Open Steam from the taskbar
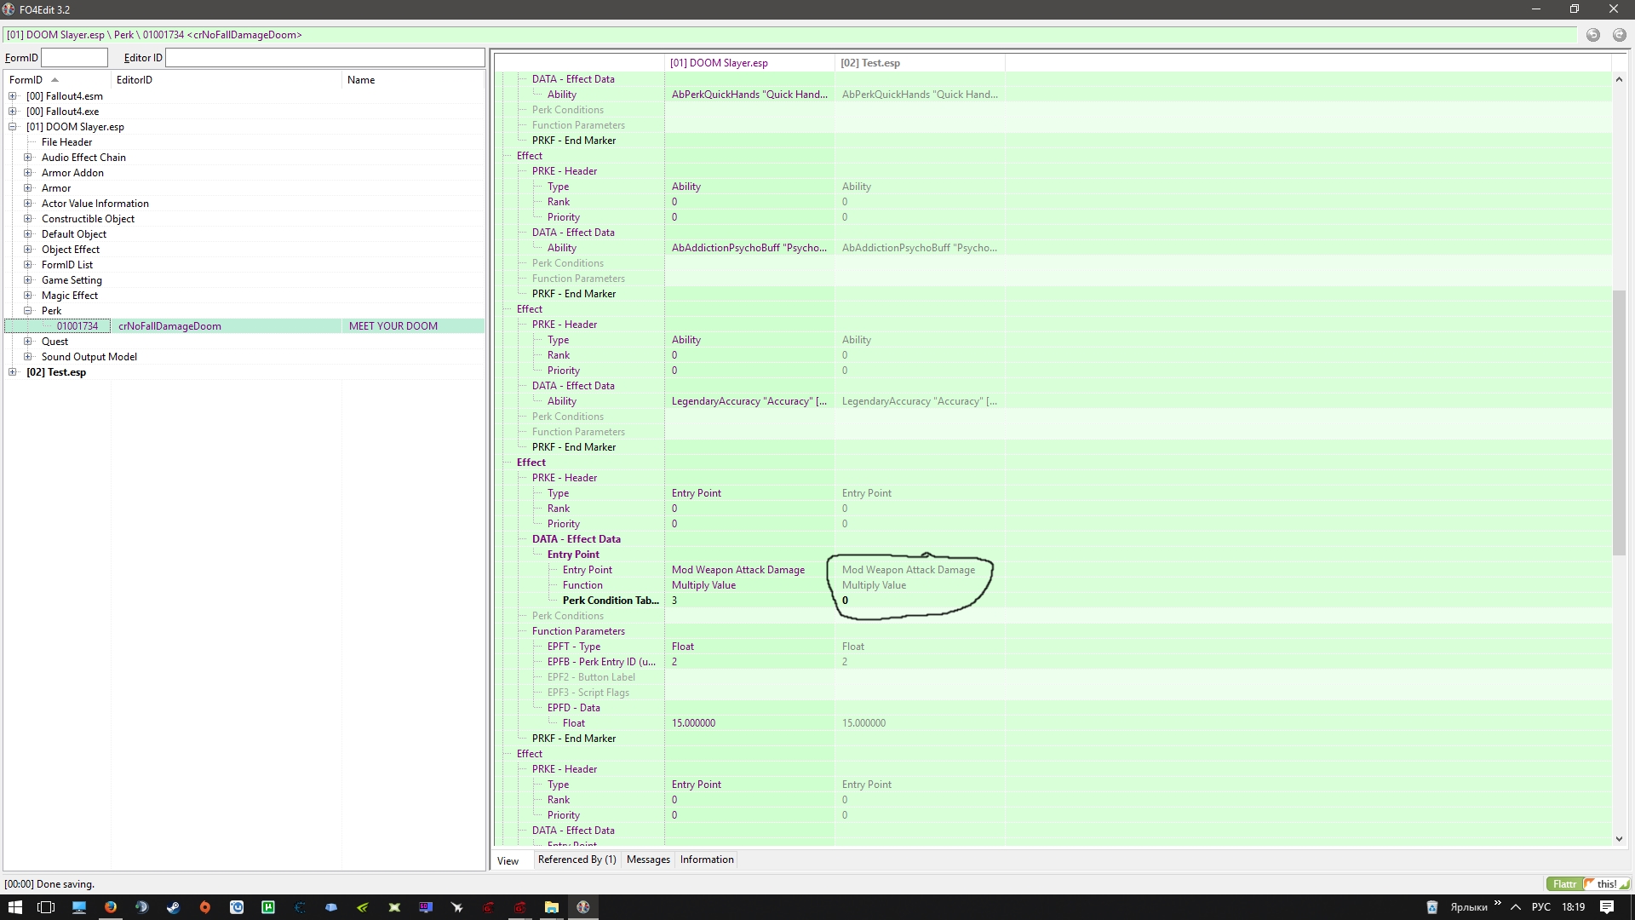This screenshot has width=1635, height=920. tap(173, 907)
